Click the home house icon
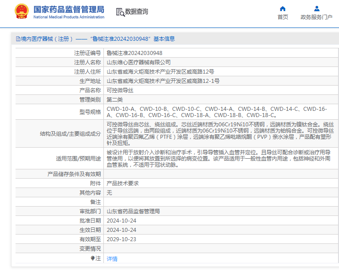This screenshot has width=339, height=270. 283,8
